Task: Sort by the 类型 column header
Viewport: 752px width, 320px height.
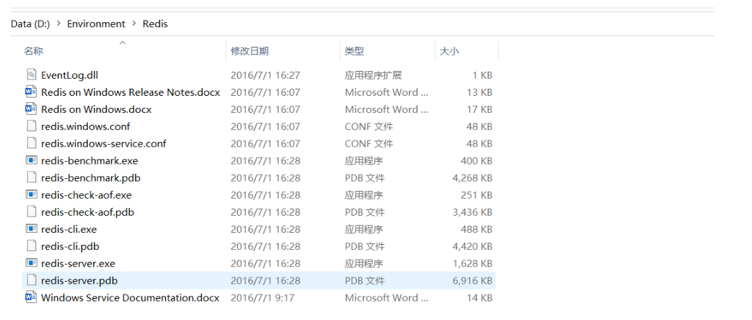Action: pos(354,51)
